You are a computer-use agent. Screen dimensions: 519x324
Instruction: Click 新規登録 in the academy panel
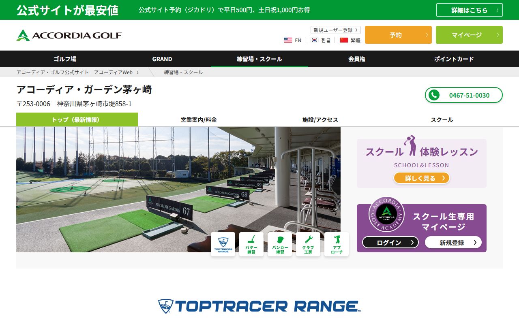453,242
